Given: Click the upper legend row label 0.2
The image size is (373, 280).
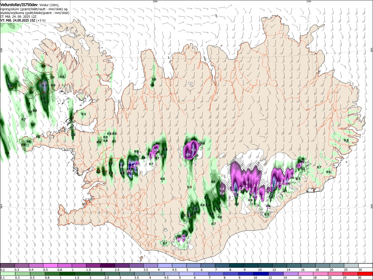Looking at the screenshot, I should pyautogui.click(x=2, y=270).
